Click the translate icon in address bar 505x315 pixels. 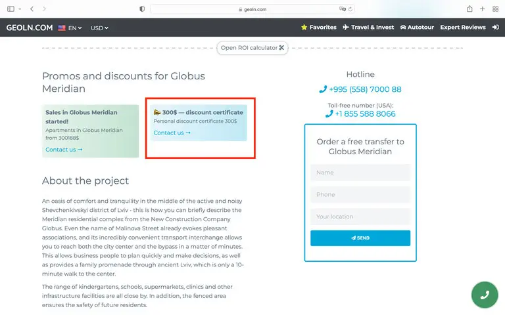click(342, 9)
